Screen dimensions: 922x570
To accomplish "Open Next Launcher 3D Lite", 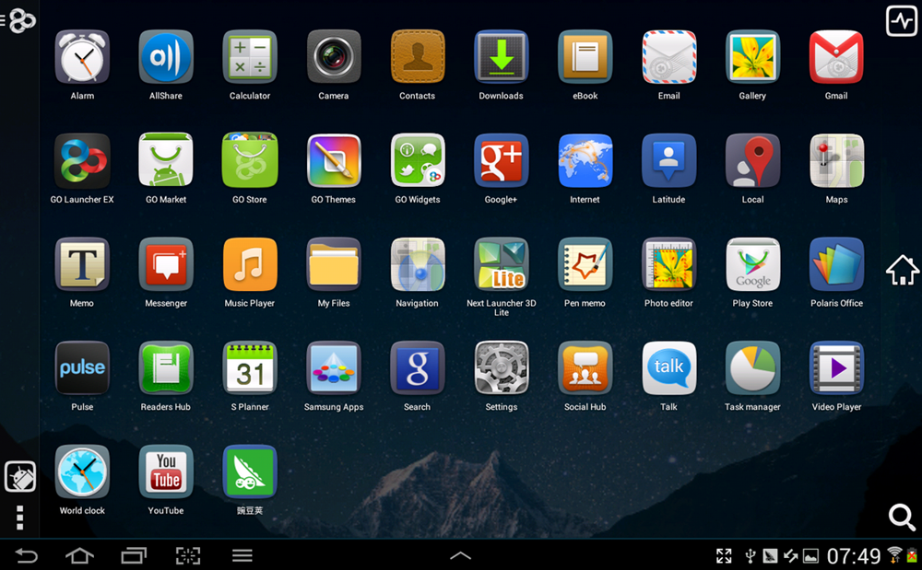I will point(501,265).
